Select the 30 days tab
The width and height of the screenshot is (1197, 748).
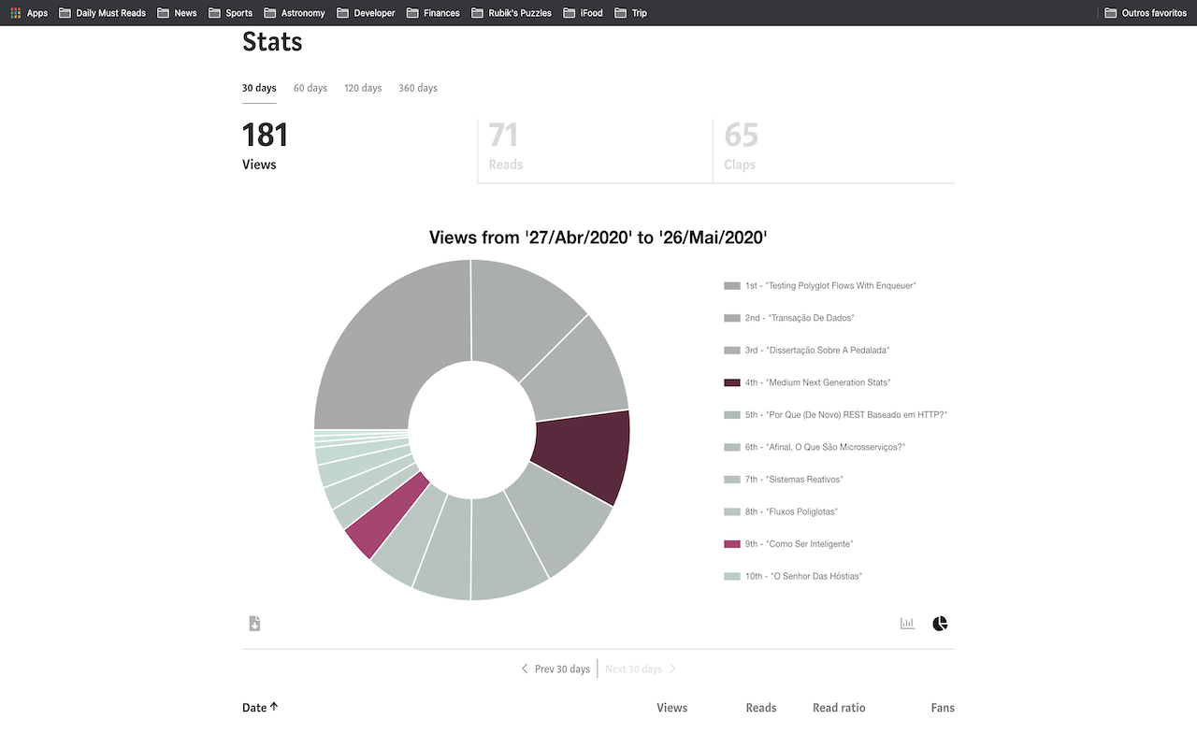[x=259, y=88]
